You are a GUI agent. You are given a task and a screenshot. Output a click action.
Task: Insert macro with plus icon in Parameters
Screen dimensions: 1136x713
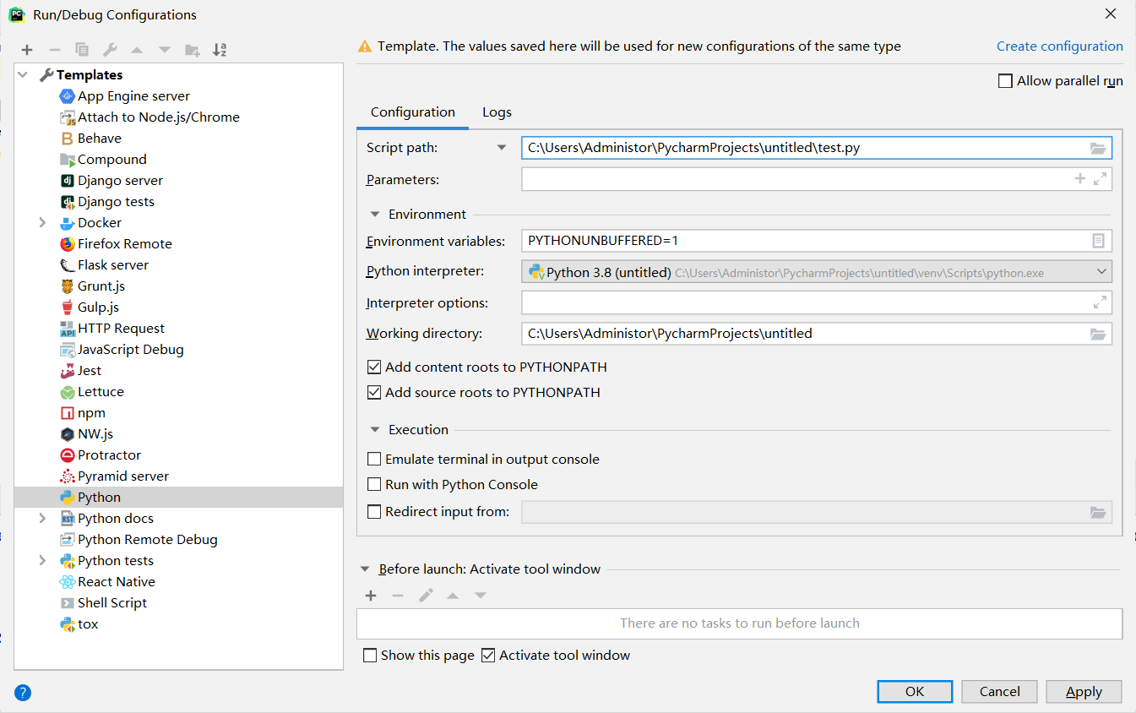(1079, 179)
